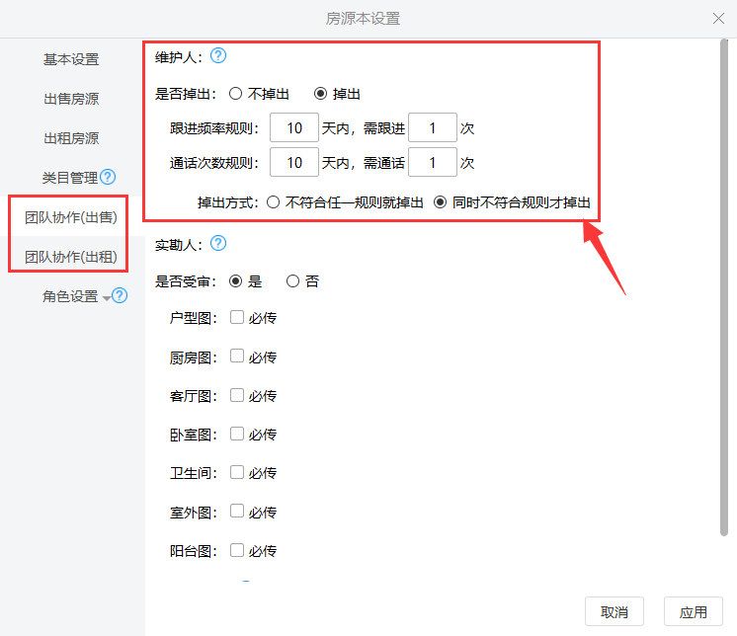Viewport: 737px width, 636px height.
Task: Check 卫生间 必传 checkbox
Action: pyautogui.click(x=237, y=472)
